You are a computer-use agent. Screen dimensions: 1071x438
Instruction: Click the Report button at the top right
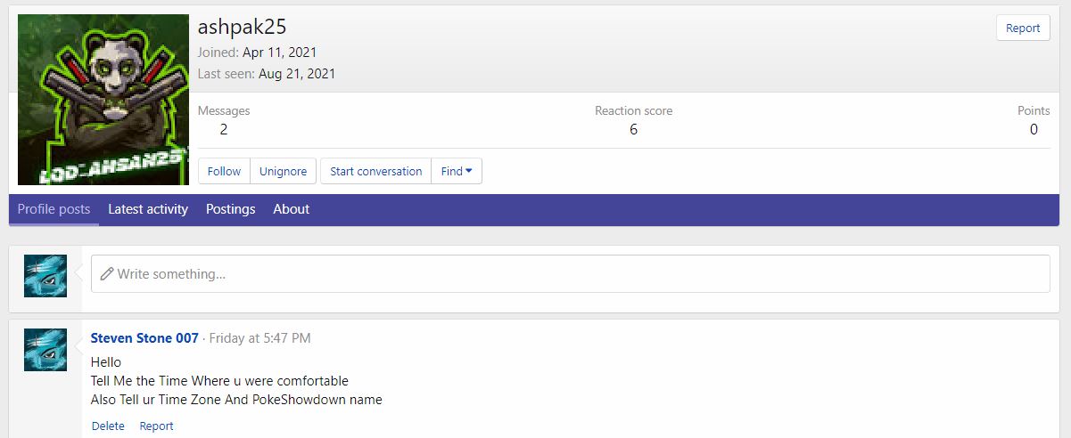1023,28
